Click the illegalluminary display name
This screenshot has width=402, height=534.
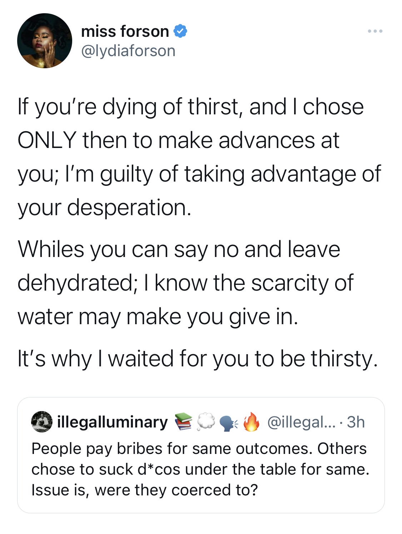point(113,422)
